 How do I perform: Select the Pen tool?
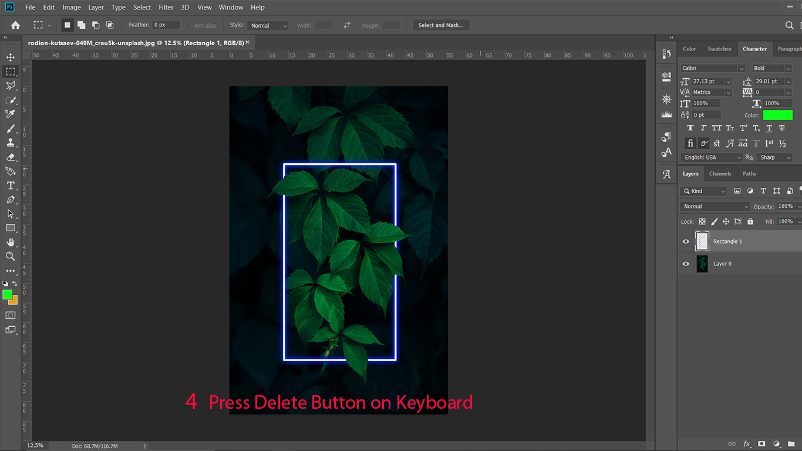[11, 200]
